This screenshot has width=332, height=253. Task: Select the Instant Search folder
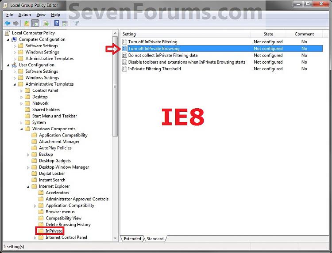52,180
